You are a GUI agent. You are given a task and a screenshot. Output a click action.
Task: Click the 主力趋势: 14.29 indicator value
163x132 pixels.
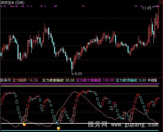[25, 80]
